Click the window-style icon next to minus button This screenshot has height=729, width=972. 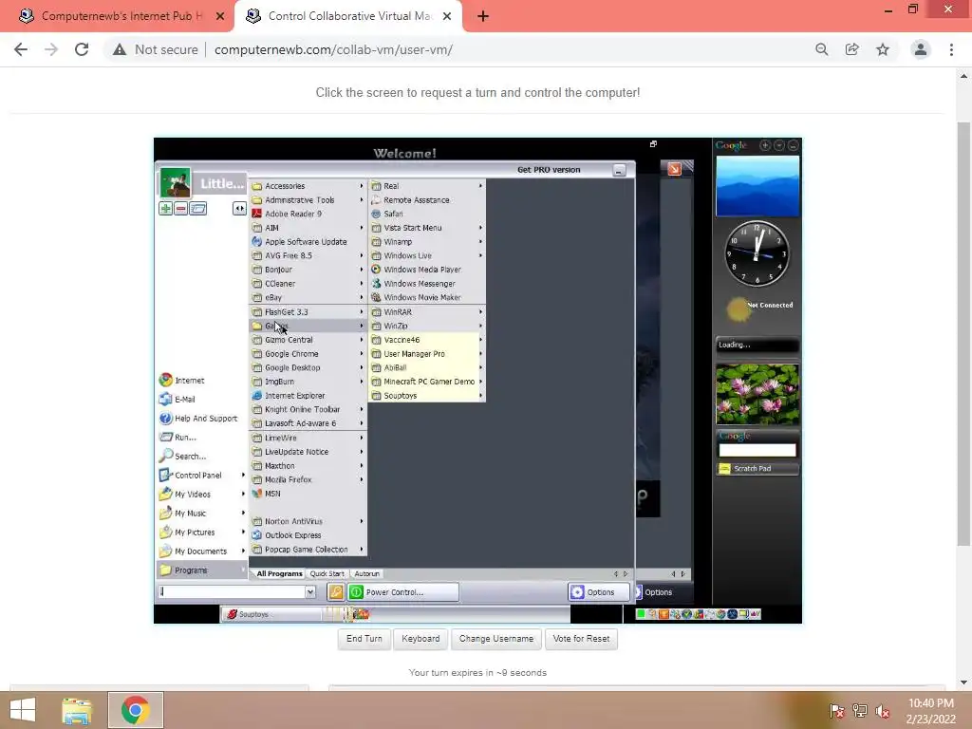197,209
